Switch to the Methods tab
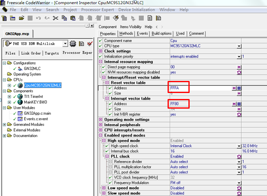Image resolution: width=267 pixels, height=196 pixels. (126, 34)
